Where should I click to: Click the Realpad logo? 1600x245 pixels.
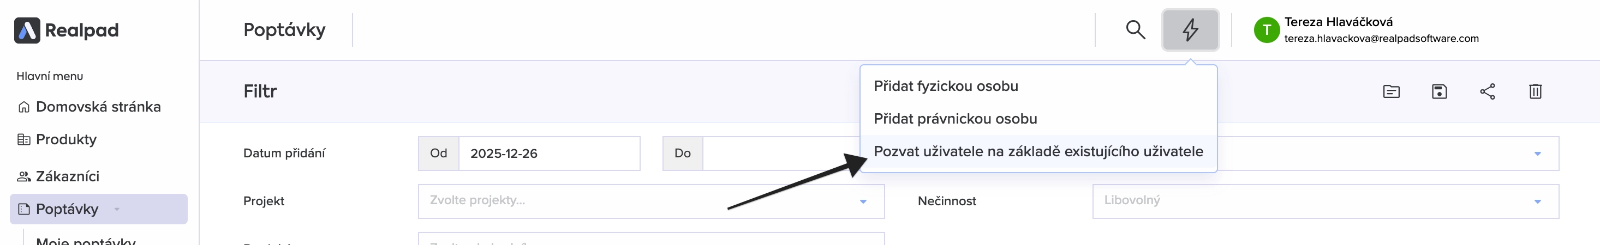[67, 30]
